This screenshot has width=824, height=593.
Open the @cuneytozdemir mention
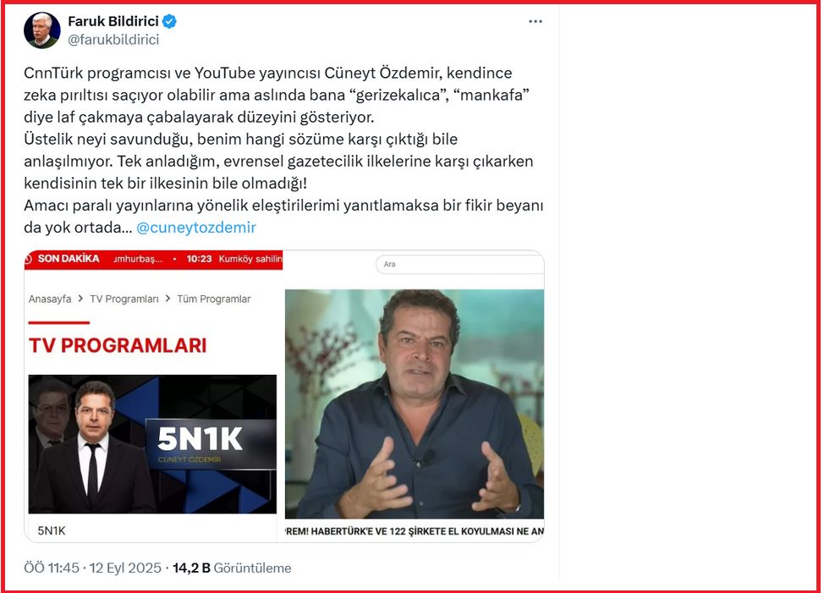[x=196, y=228]
